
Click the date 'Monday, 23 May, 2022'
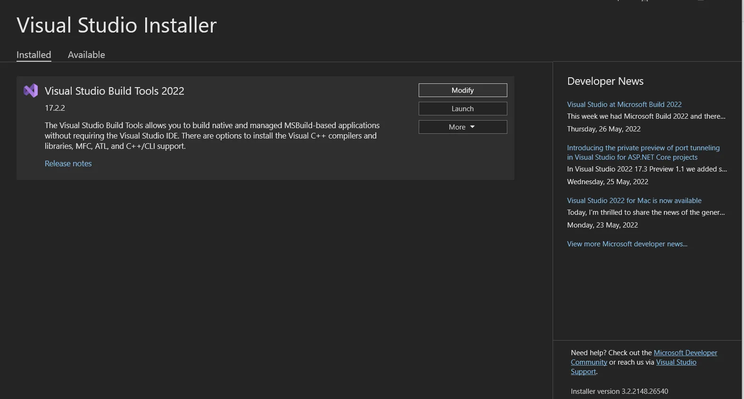(602, 225)
